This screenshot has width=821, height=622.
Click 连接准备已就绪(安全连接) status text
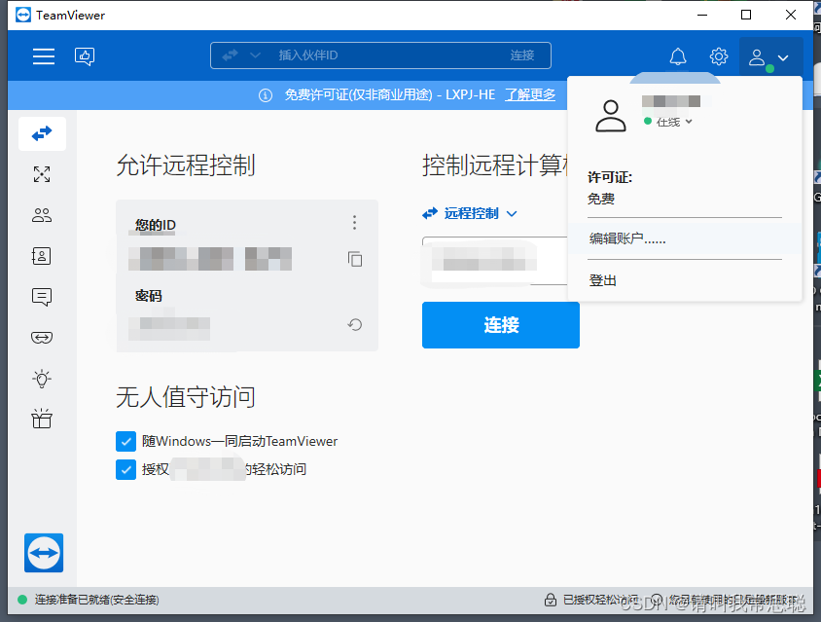pos(97,600)
